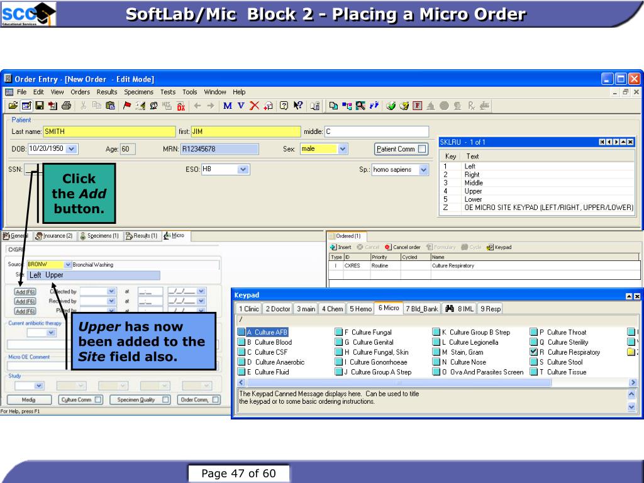Click the red F square toolbar icon
Image resolution: width=644 pixels, height=483 pixels.
click(418, 106)
